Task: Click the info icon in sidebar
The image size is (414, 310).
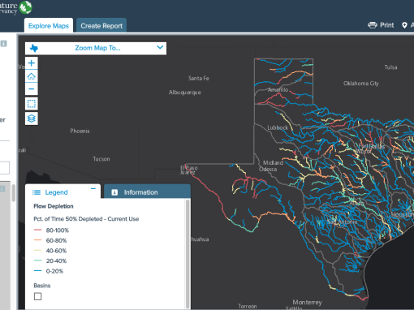Action: (3, 44)
